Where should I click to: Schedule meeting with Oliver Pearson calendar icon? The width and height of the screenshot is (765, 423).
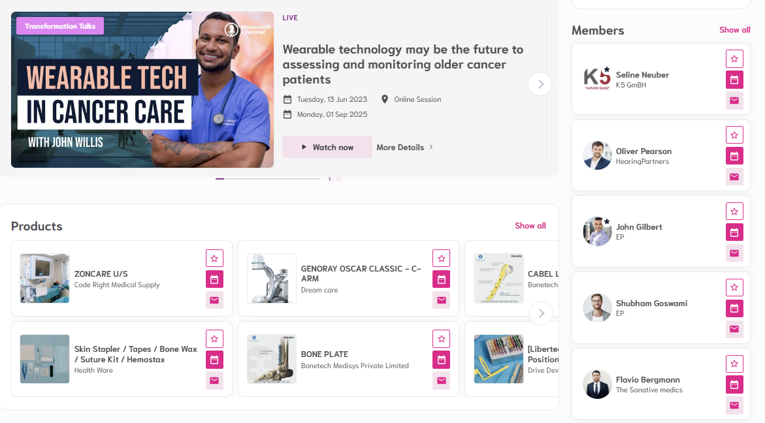[734, 156]
